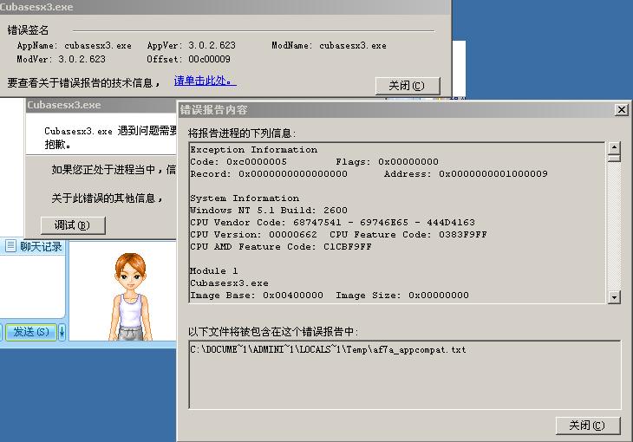
Task: Click the 'Exception Information' heading text
Action: [254, 150]
